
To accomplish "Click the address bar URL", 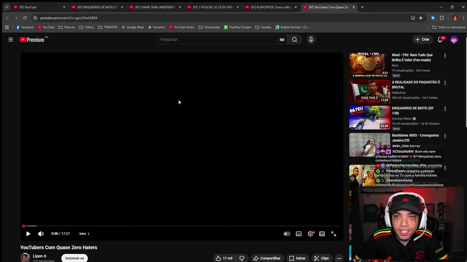I will [69, 18].
